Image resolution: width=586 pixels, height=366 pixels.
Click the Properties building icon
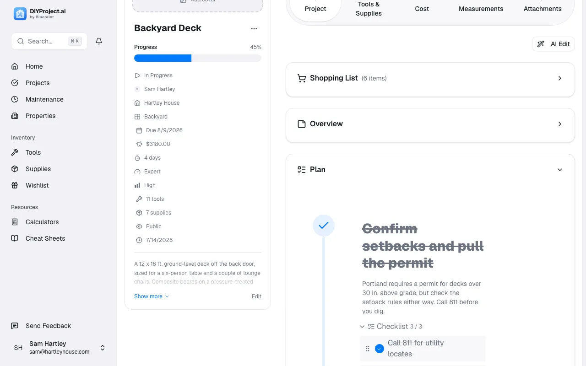(15, 116)
